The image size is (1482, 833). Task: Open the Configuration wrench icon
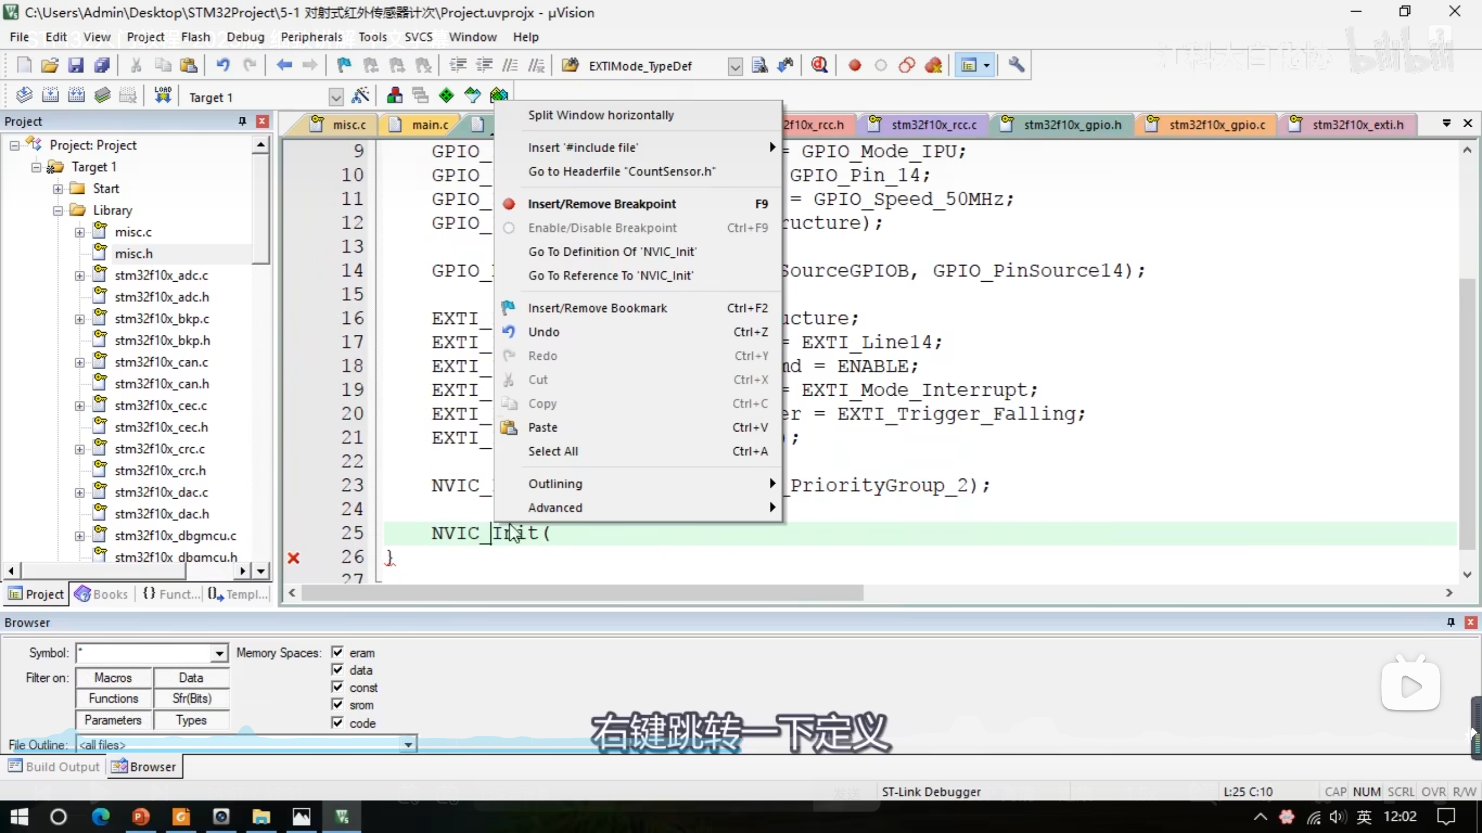point(1016,65)
